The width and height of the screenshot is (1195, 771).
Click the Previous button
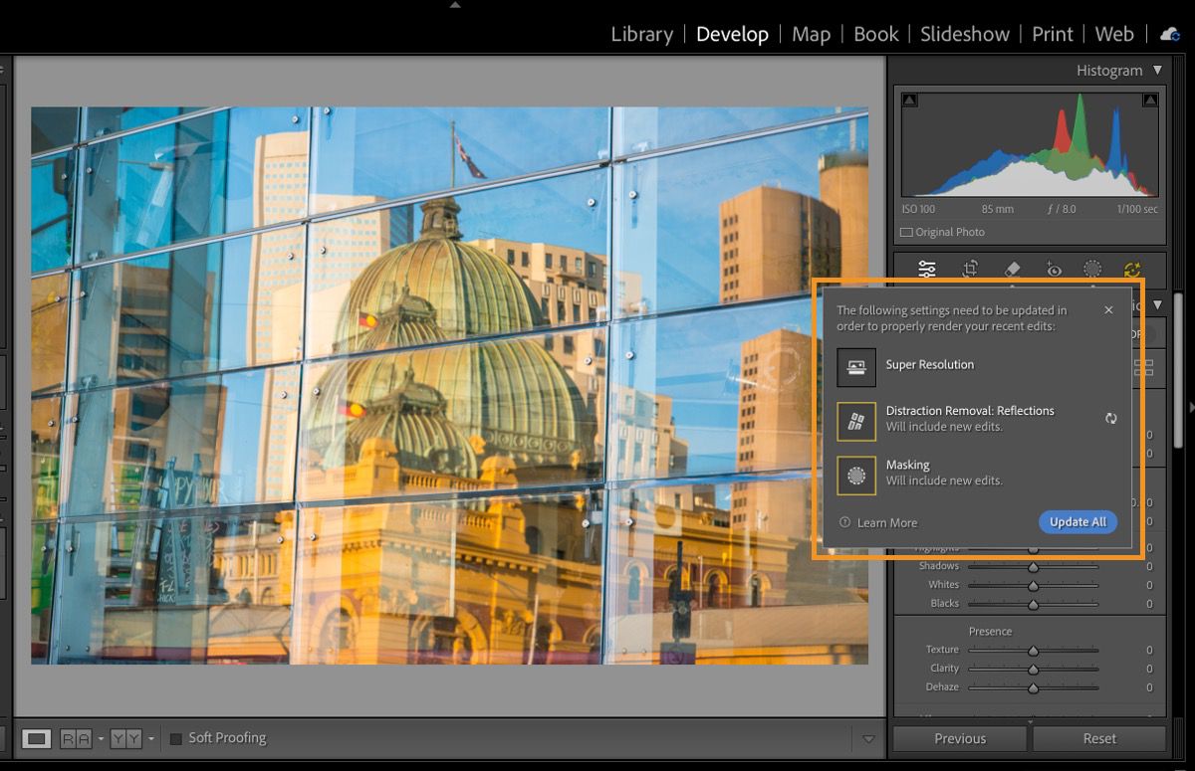pos(960,738)
